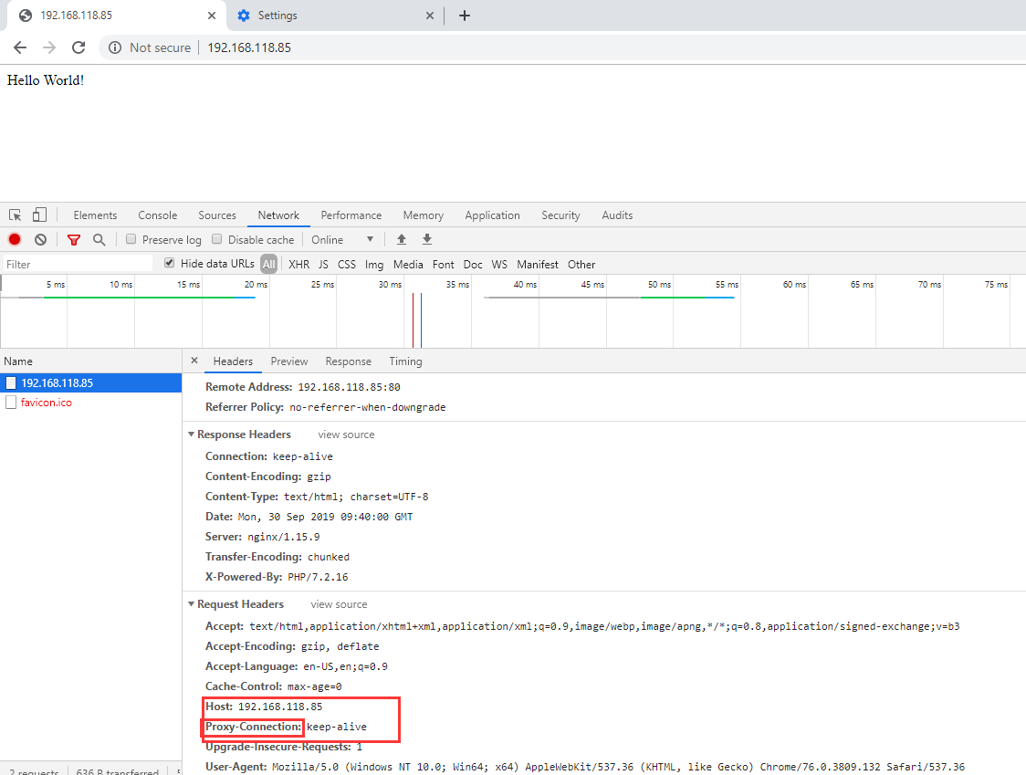The width and height of the screenshot is (1026, 775).
Task: Open the Timing tab of the request
Action: point(405,361)
